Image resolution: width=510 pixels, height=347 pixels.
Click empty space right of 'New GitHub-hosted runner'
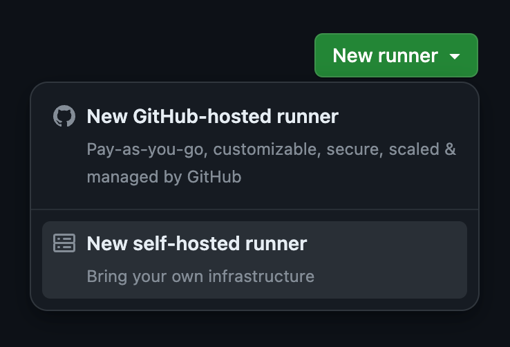[x=408, y=116]
